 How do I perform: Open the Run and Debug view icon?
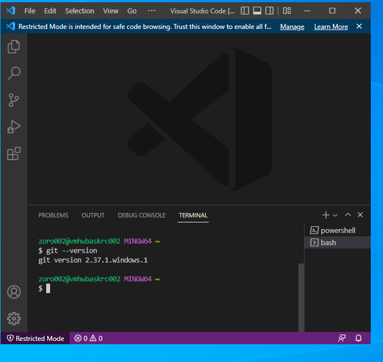14,127
